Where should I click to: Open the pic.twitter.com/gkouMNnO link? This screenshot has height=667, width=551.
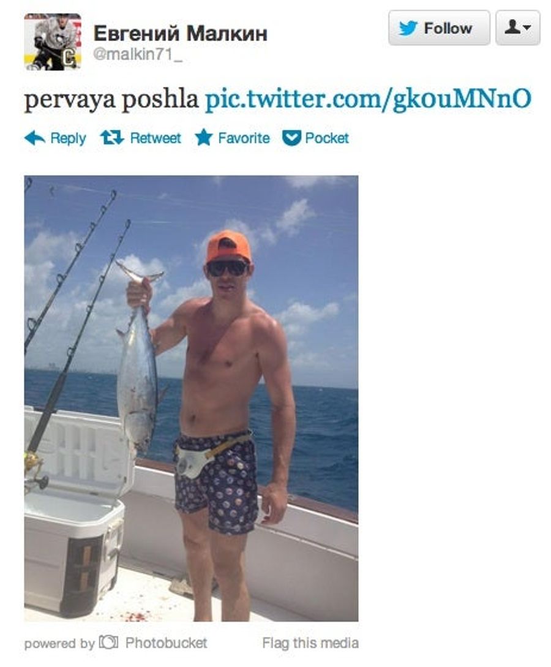click(368, 99)
